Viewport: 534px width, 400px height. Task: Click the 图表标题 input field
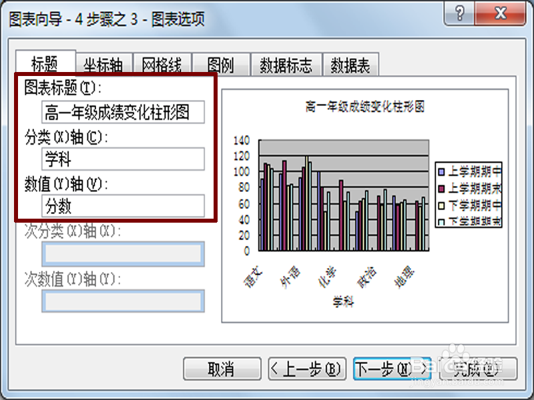point(123,112)
